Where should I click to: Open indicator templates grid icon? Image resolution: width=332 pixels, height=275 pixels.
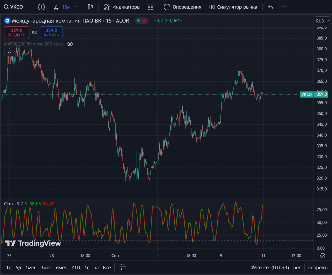150,7
